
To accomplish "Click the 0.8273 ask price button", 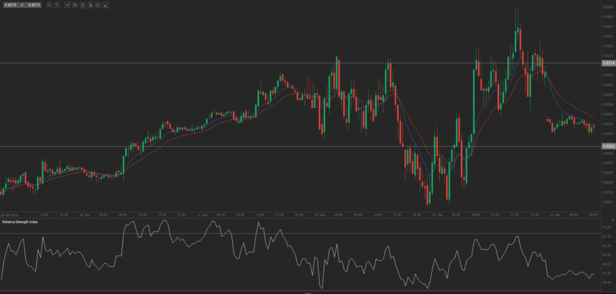I will [34, 5].
